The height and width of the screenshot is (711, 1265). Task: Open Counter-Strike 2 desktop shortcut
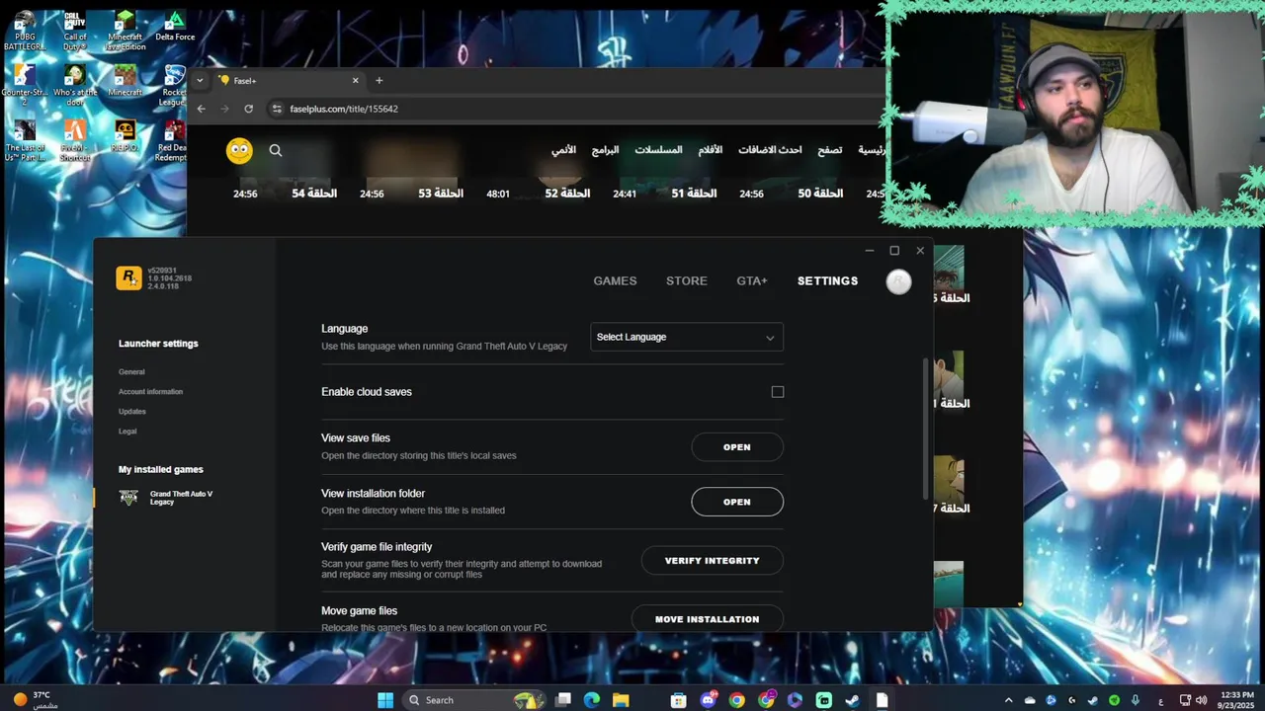tap(25, 86)
